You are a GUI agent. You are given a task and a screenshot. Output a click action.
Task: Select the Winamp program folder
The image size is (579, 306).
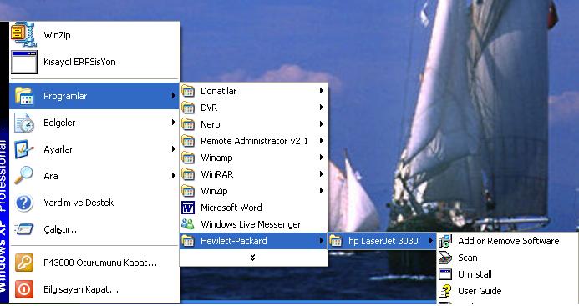[x=253, y=158]
